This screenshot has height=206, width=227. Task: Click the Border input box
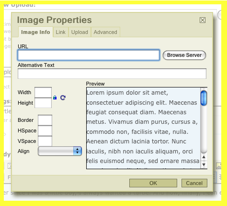click(x=45, y=120)
